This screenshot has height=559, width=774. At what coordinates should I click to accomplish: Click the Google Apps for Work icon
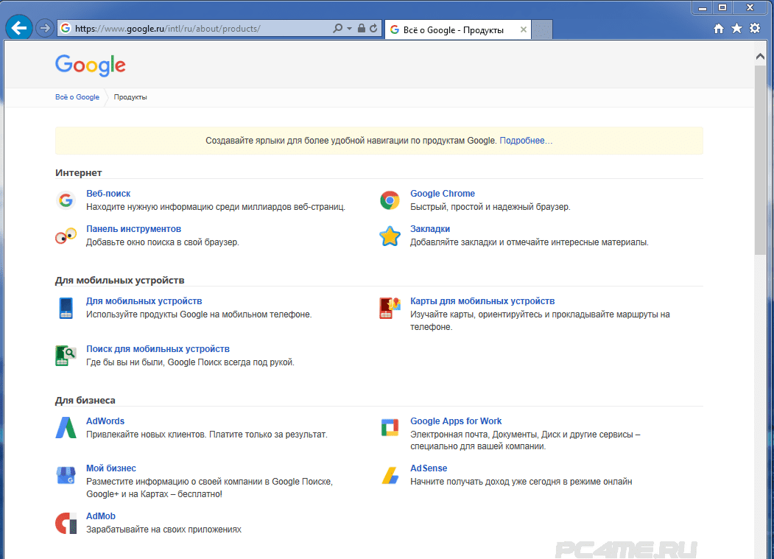(390, 428)
